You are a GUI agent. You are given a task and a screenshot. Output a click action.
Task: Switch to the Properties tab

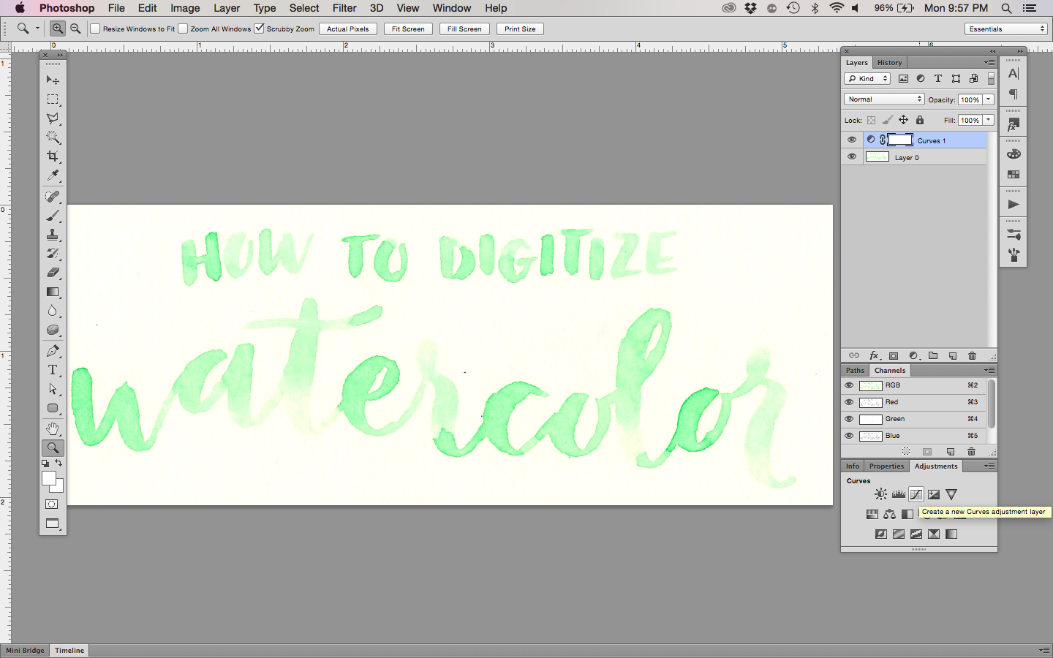(886, 466)
